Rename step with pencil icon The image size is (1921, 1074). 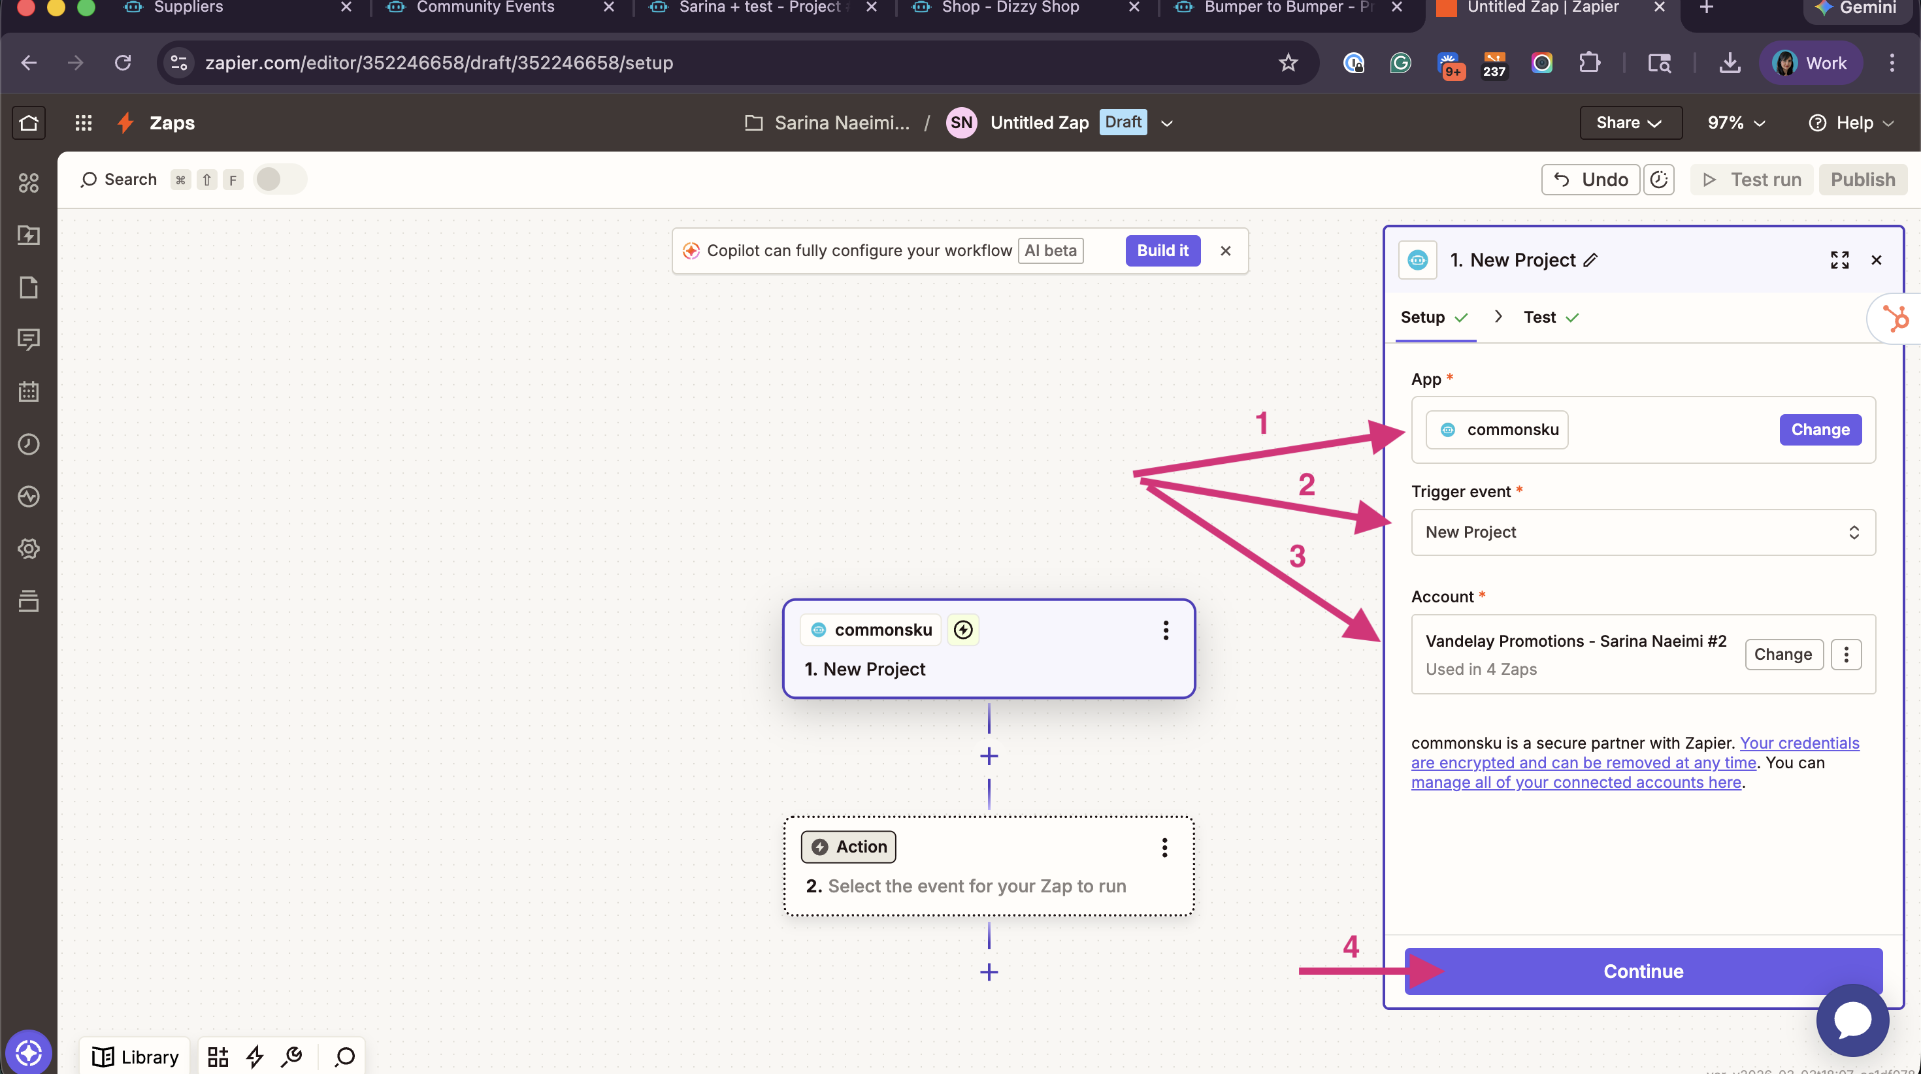1590,259
